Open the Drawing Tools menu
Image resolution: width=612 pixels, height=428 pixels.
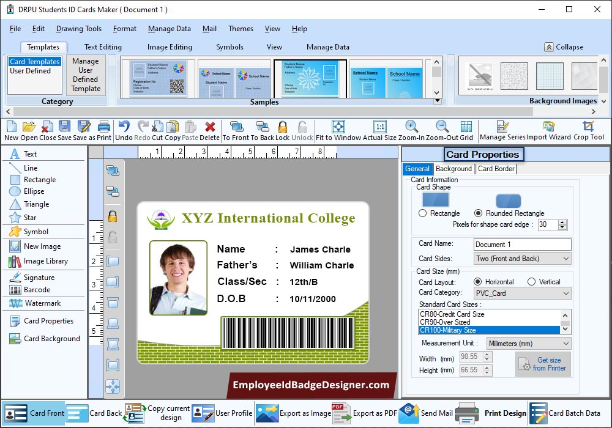(79, 29)
